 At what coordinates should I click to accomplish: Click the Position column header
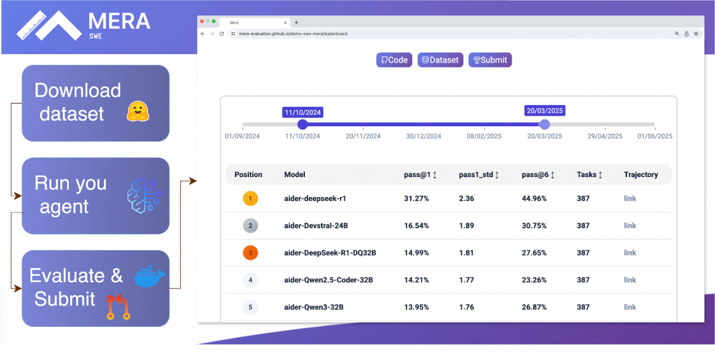click(248, 174)
